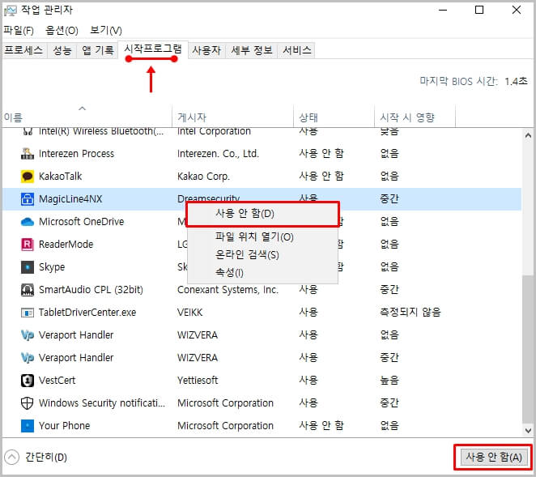Maximize the Task Manager window
The width and height of the screenshot is (536, 477).
pos(479,10)
